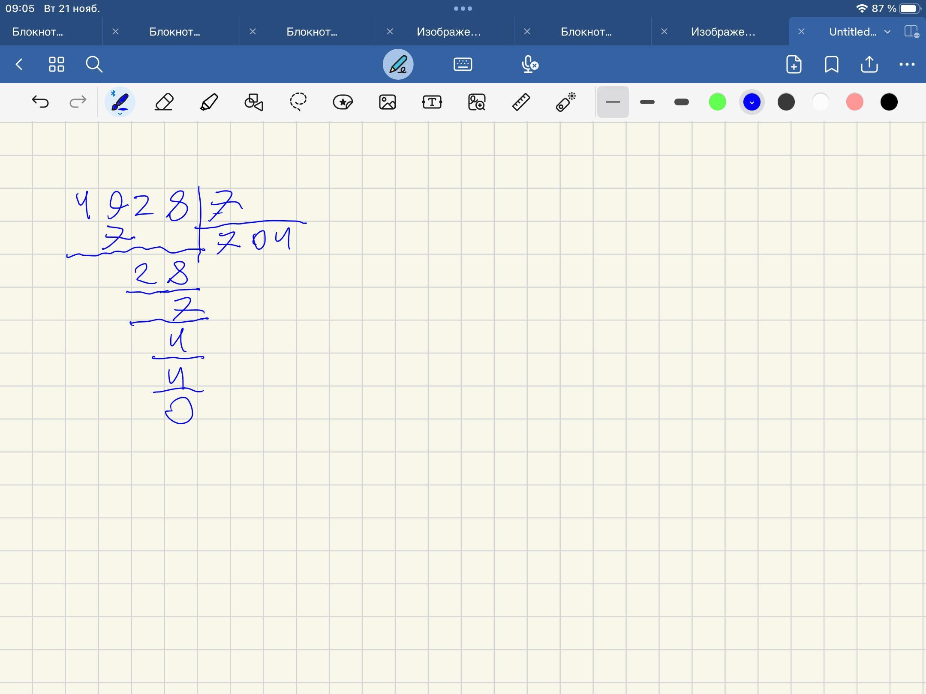The image size is (926, 694).
Task: Toggle pen drawing mode button
Action: coord(398,65)
